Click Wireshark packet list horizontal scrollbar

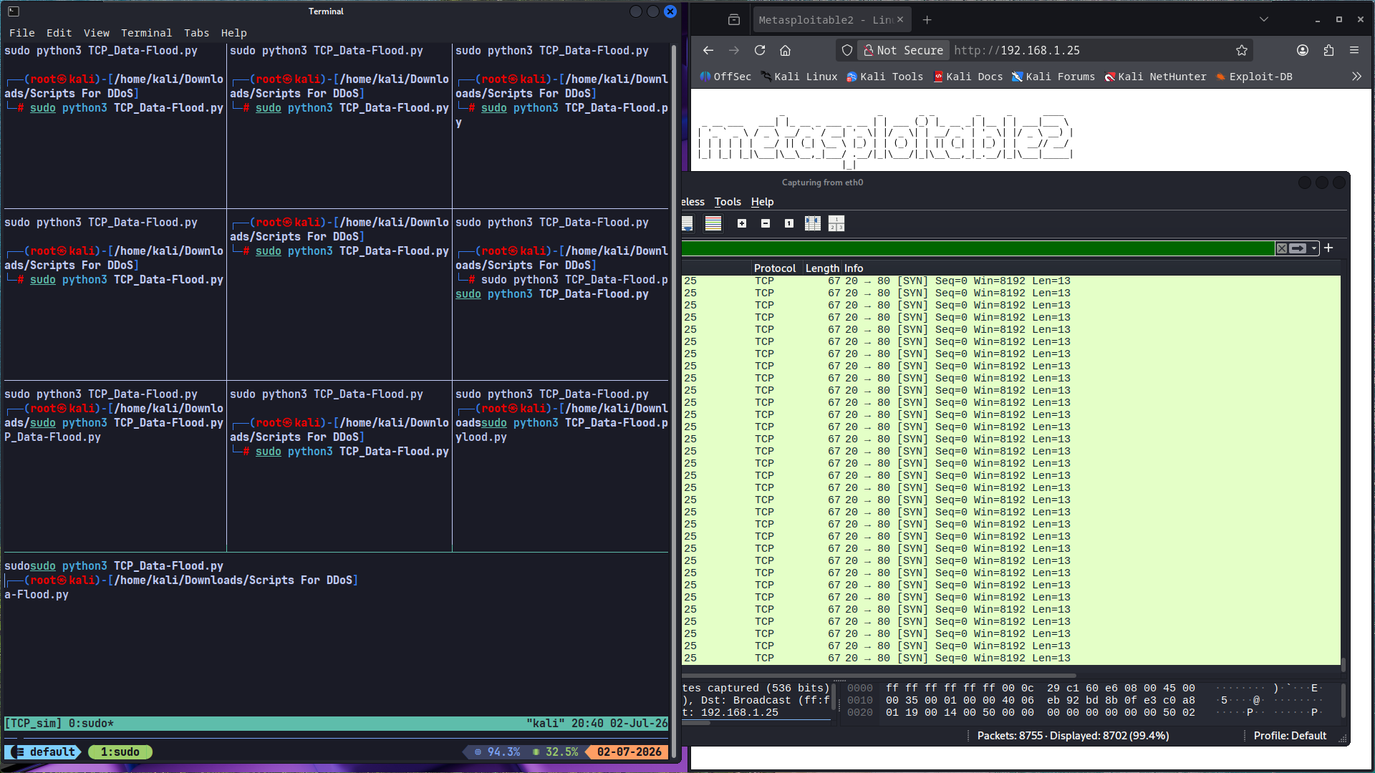[879, 675]
